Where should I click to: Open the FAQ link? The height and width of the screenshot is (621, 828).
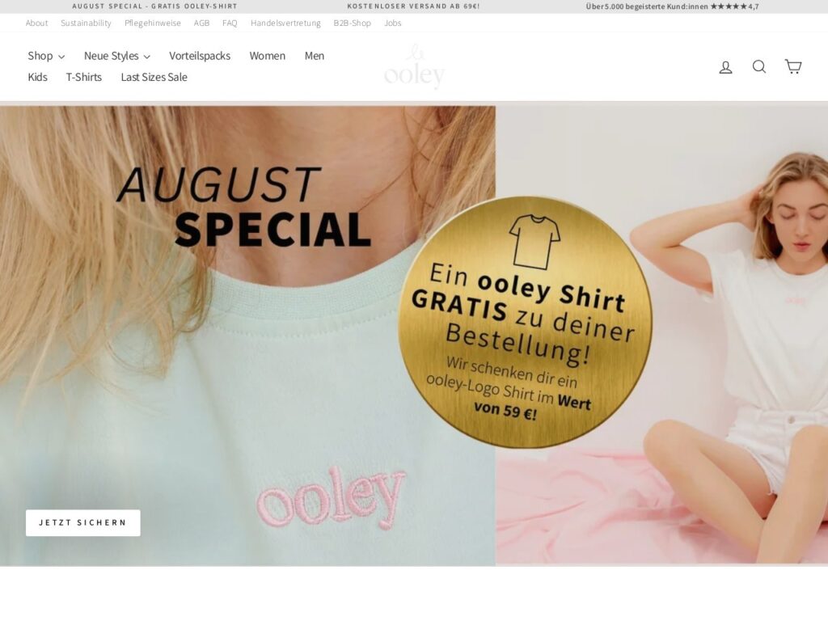230,23
